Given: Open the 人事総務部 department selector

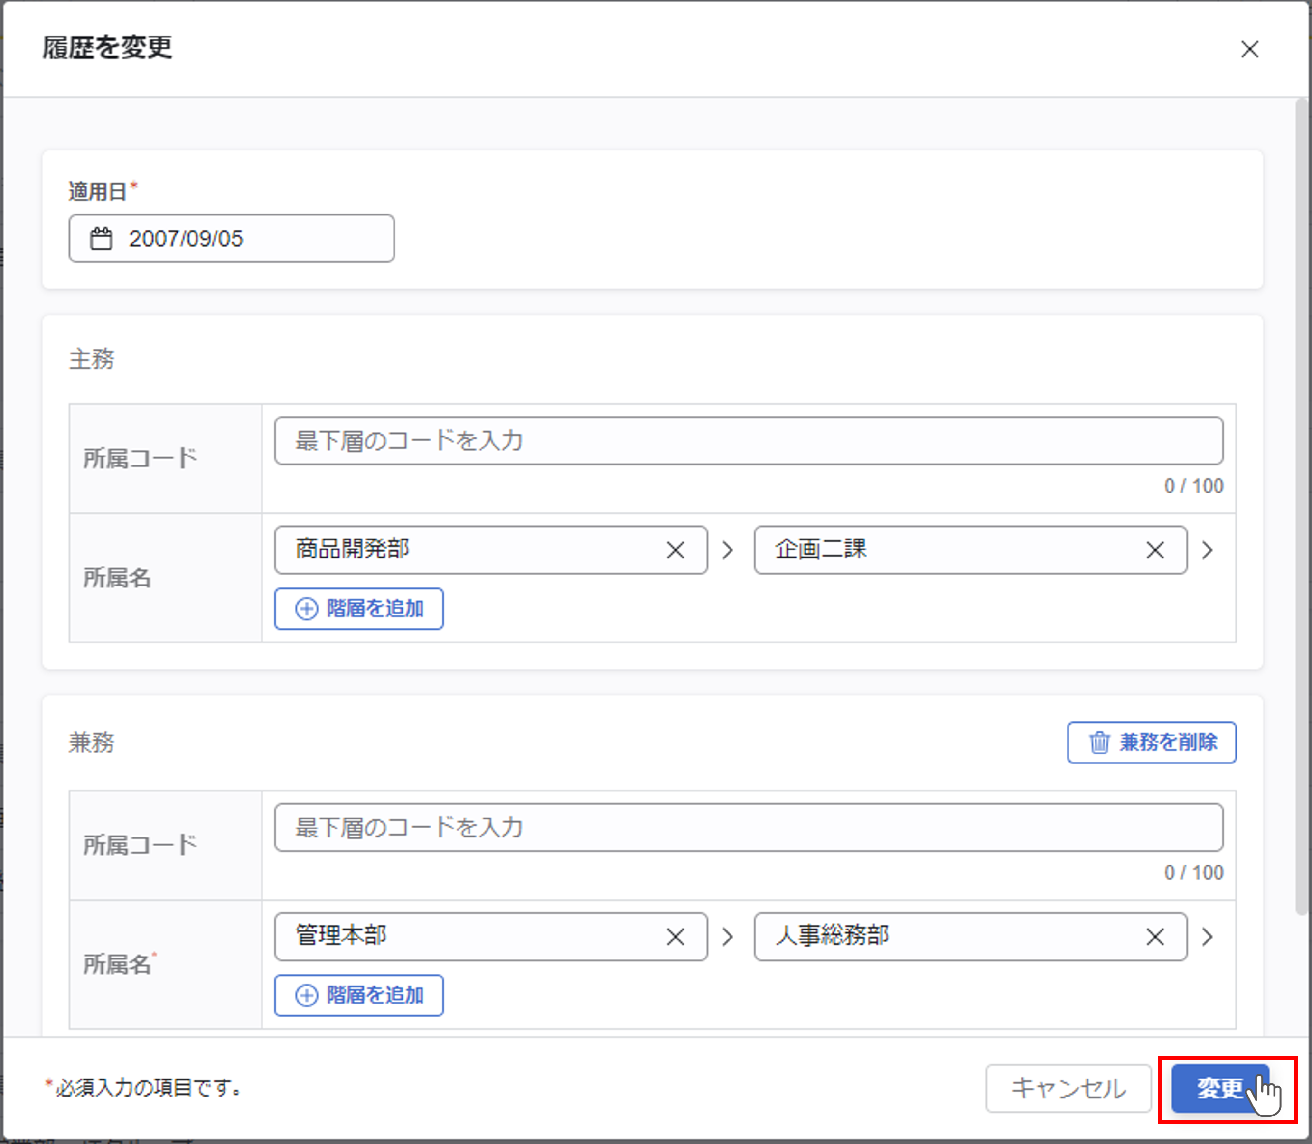Looking at the screenshot, I should click(946, 937).
